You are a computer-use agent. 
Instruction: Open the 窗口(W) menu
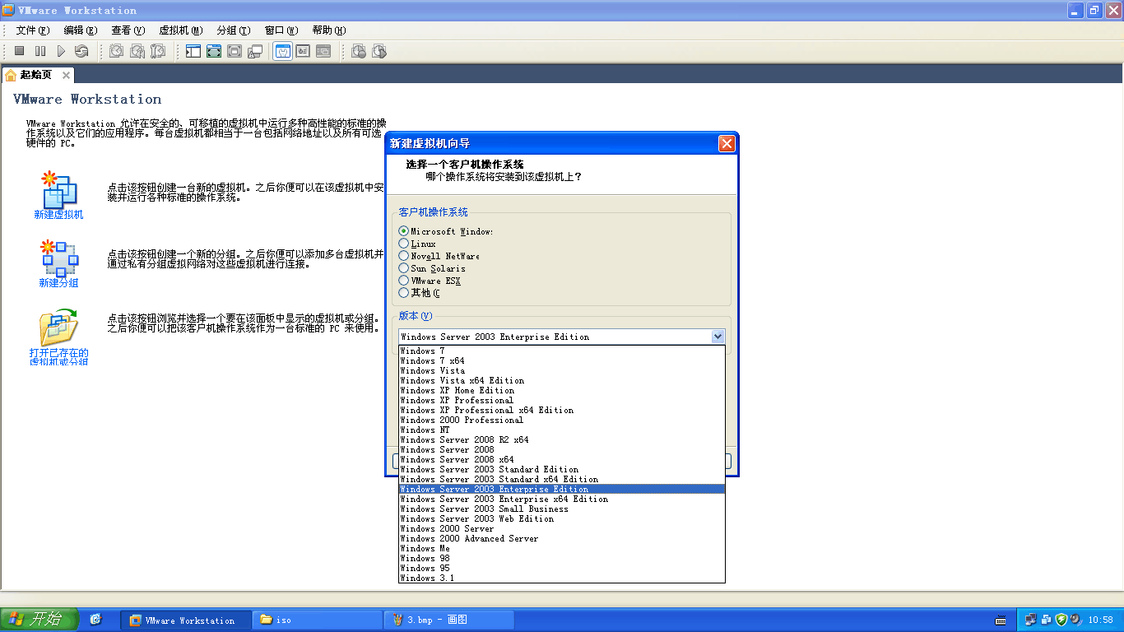281,30
